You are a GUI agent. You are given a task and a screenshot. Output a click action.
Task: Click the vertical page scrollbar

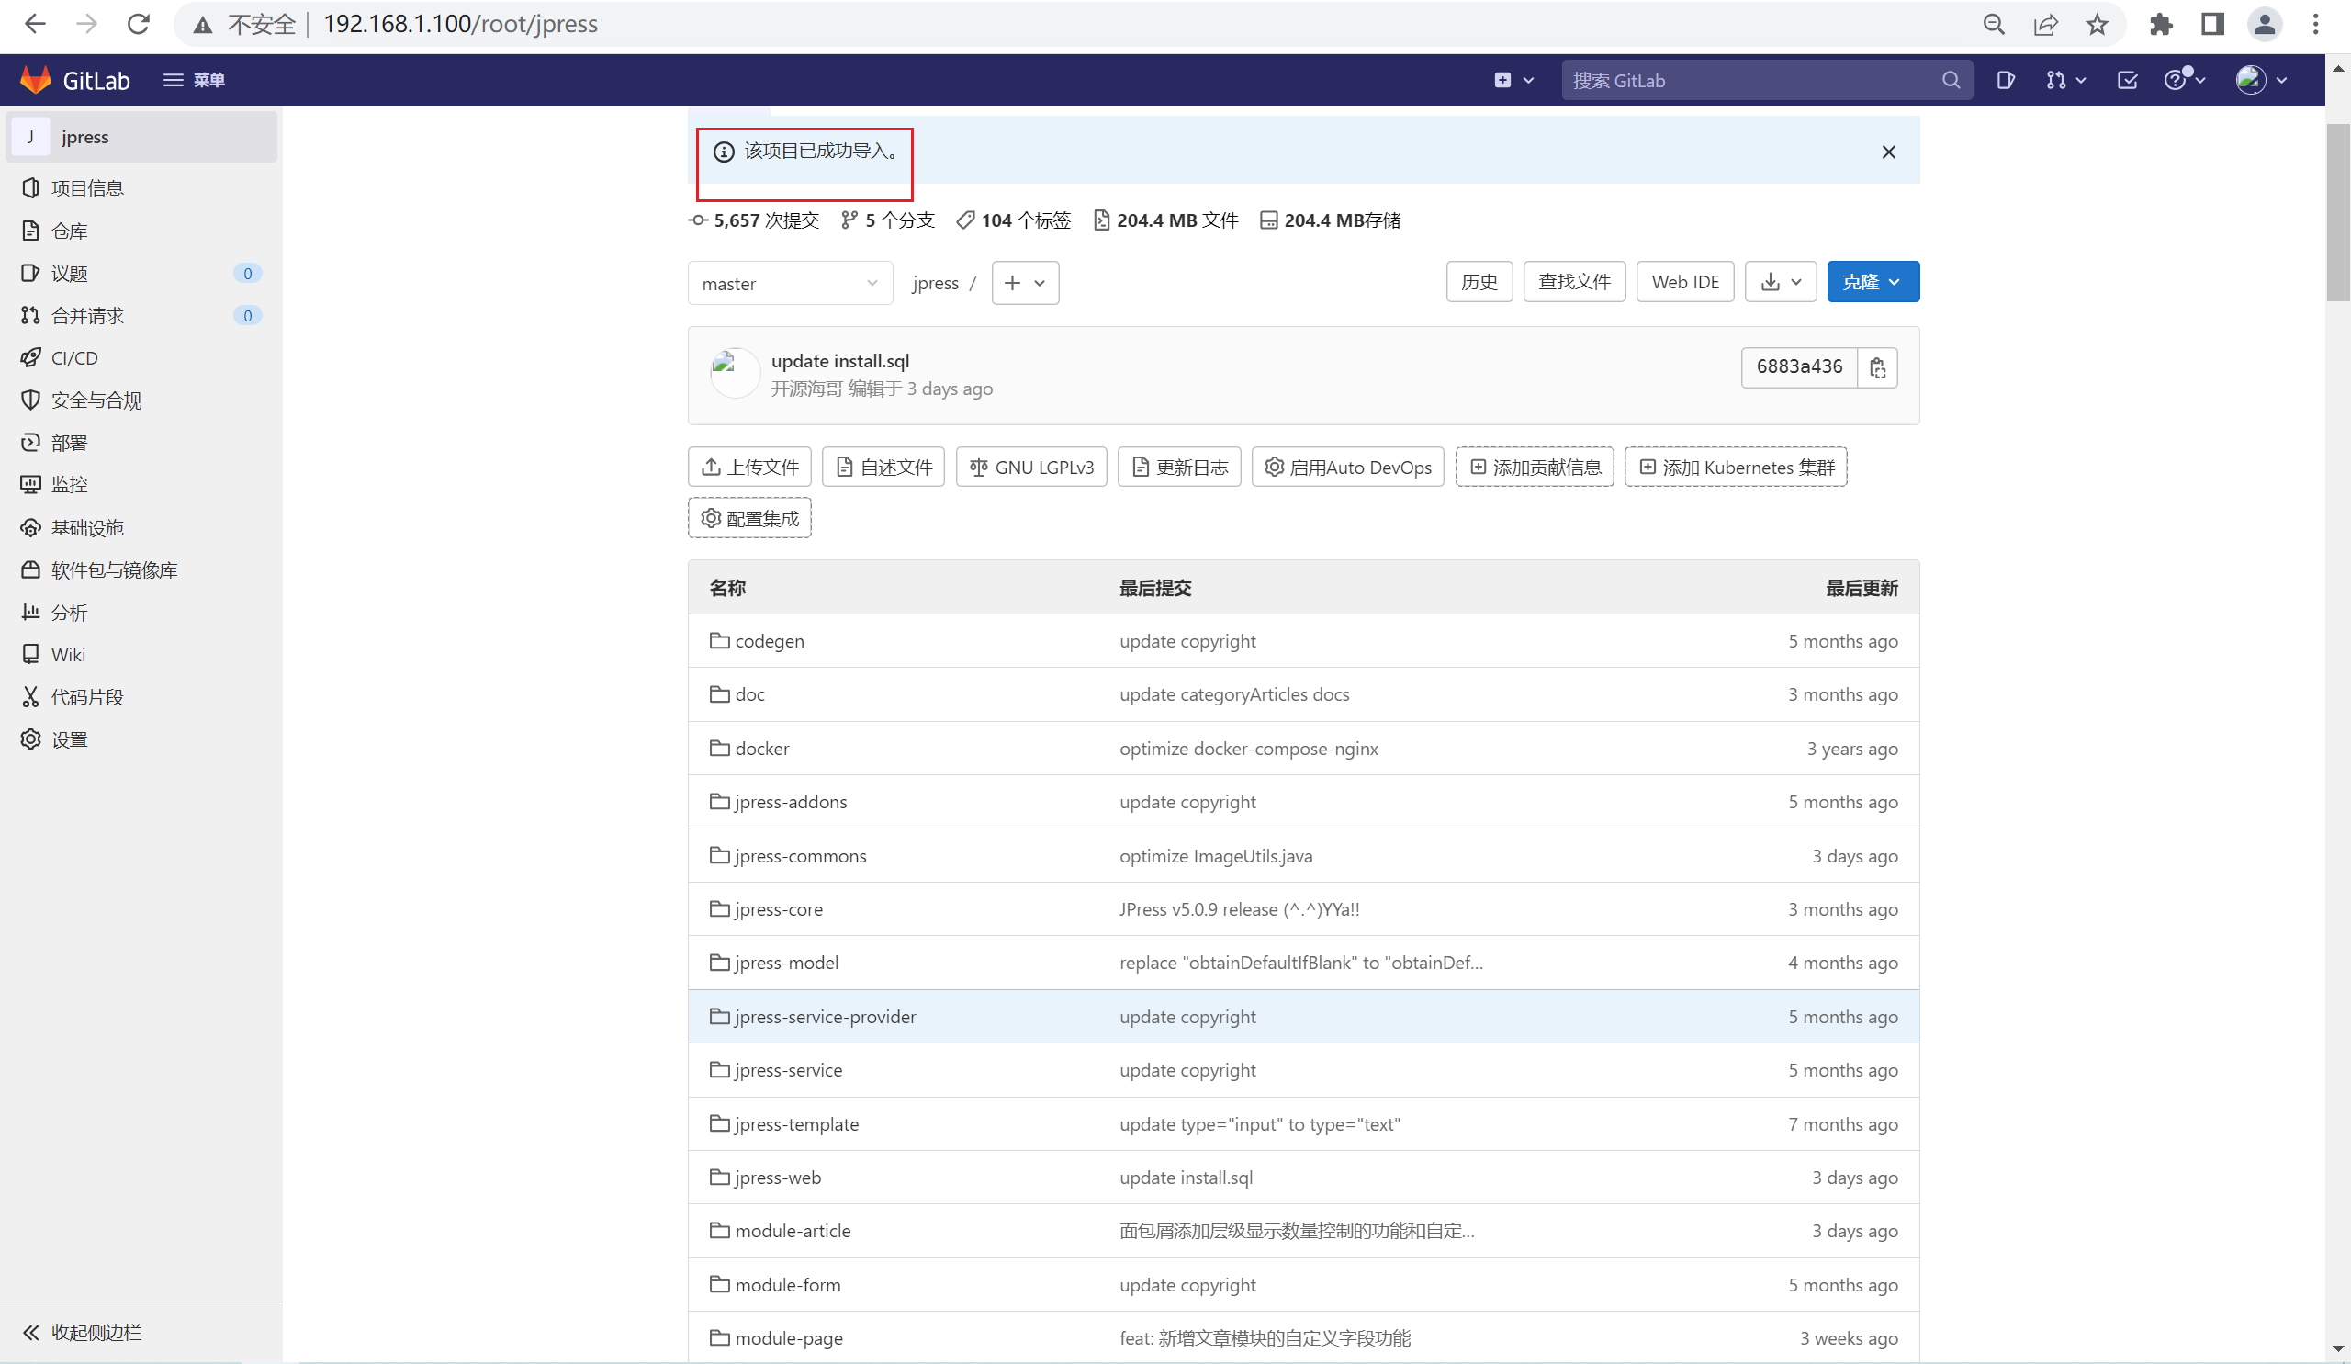tap(2337, 213)
